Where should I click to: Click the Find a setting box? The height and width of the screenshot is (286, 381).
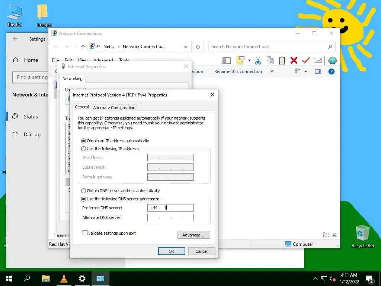click(31, 77)
